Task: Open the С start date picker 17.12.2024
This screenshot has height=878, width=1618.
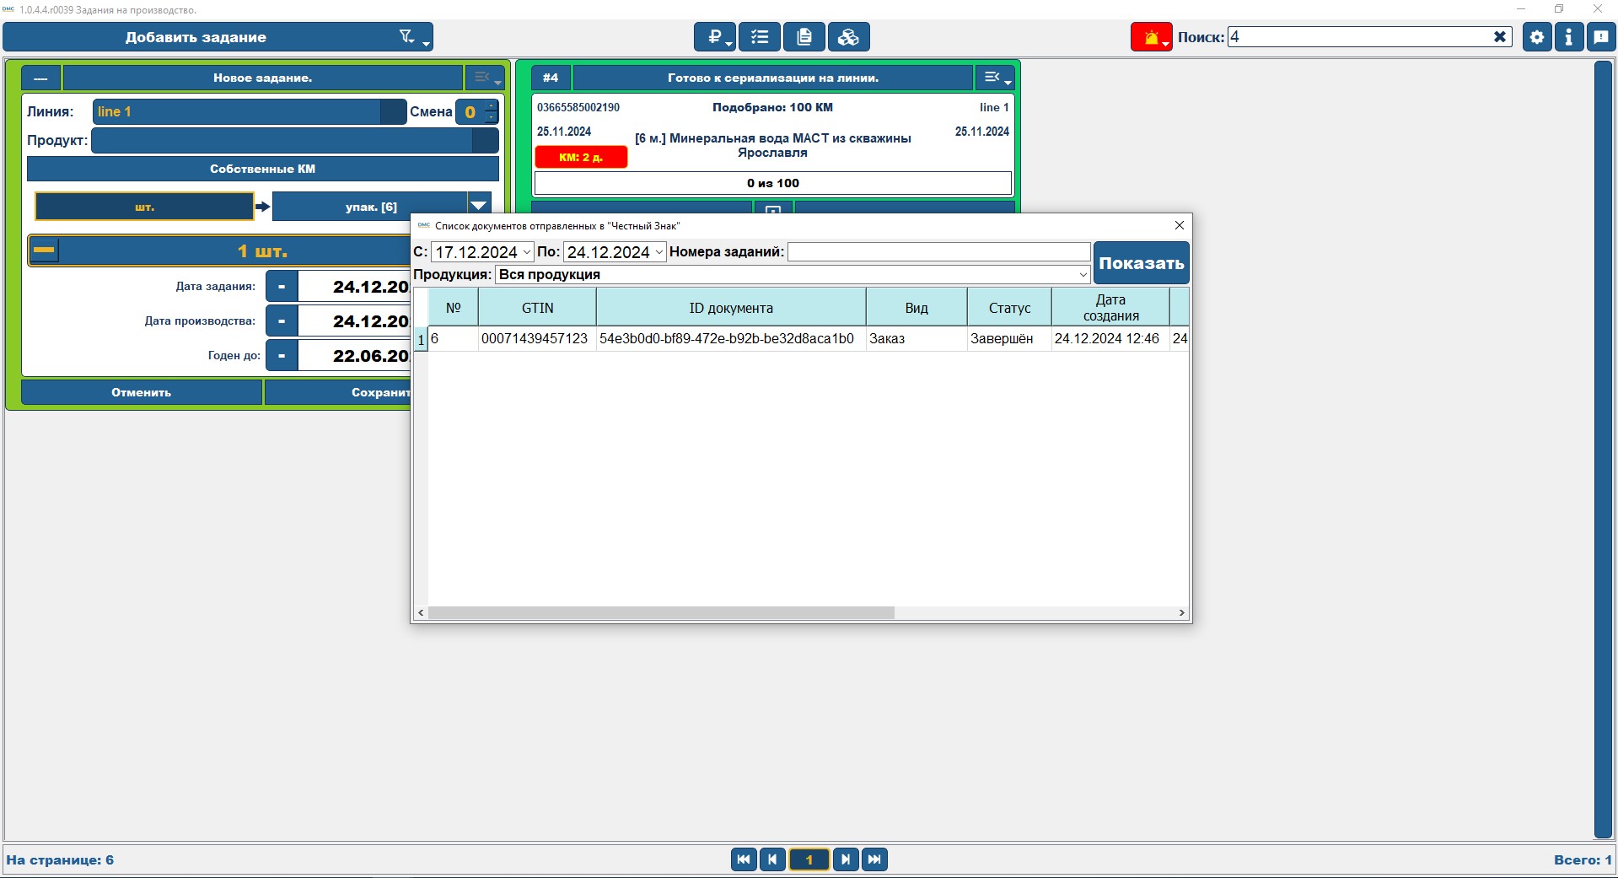Action: 482,252
